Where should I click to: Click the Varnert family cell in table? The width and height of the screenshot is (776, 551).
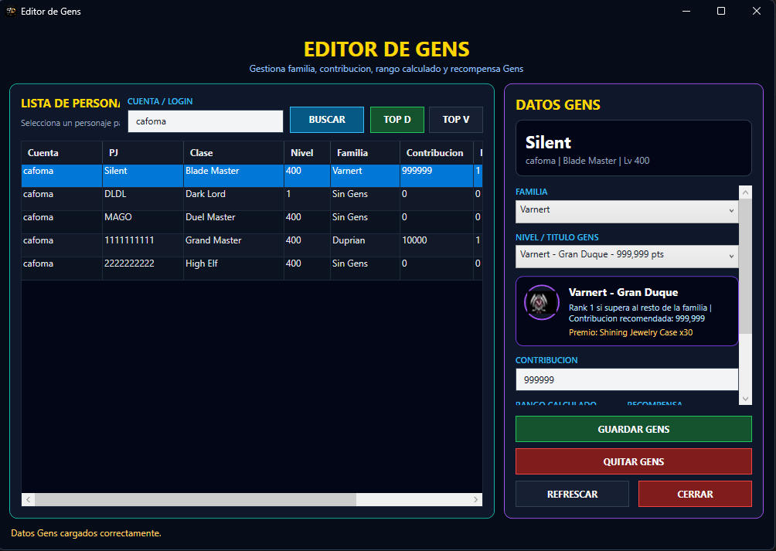366,175
